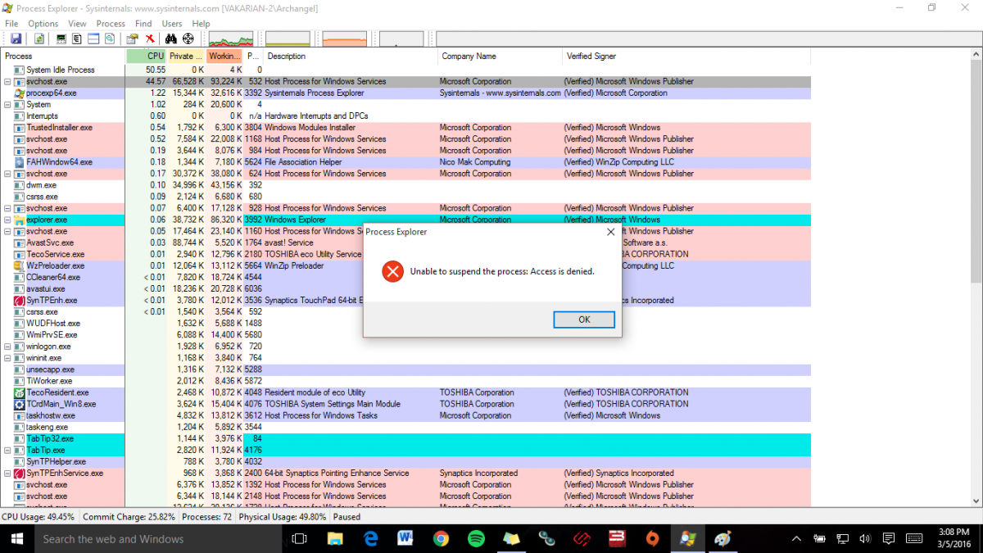Click the Paused indicator in status bar
983x553 pixels.
point(347,517)
